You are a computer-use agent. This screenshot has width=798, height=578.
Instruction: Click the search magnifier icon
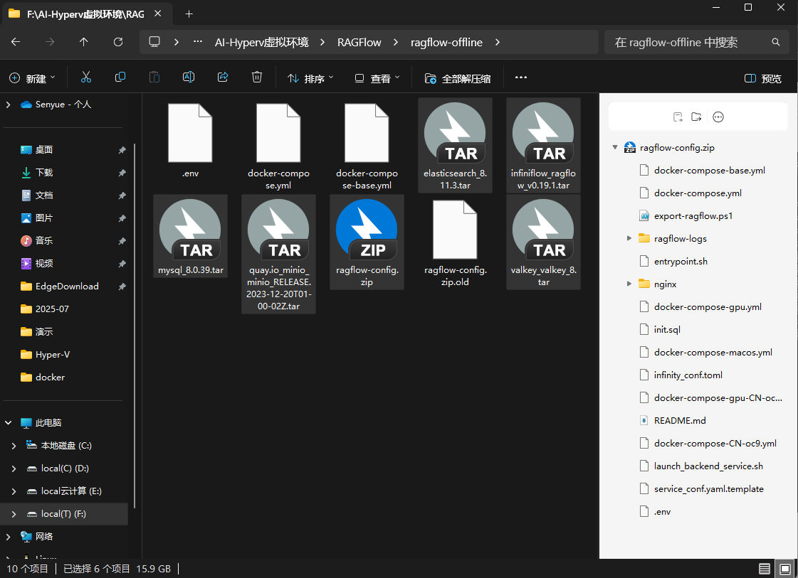(776, 42)
